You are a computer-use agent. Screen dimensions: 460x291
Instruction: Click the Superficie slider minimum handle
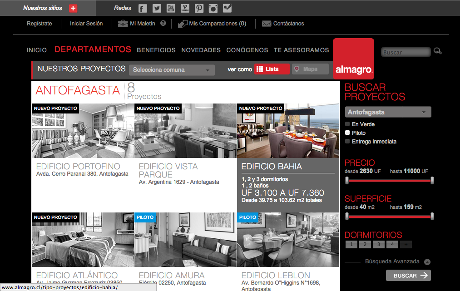pyautogui.click(x=347, y=217)
